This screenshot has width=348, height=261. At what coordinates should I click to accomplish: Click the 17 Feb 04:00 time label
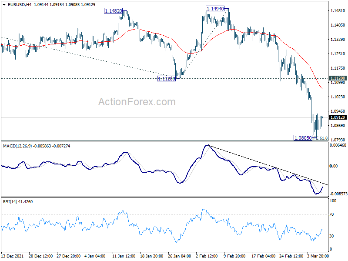click(x=263, y=256)
